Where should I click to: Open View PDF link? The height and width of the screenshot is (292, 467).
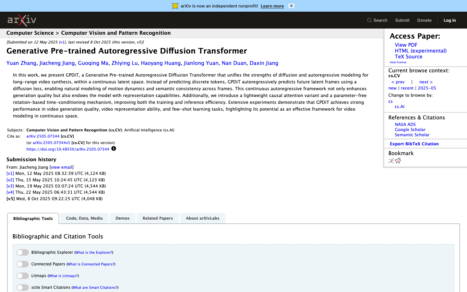406,45
